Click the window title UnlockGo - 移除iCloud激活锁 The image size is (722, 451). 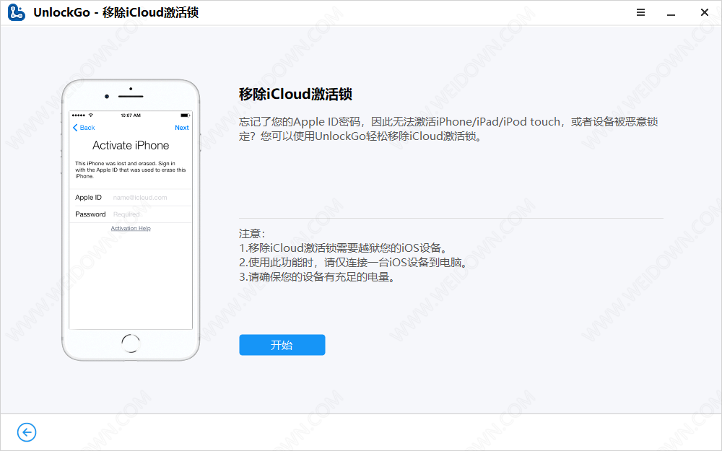point(116,12)
